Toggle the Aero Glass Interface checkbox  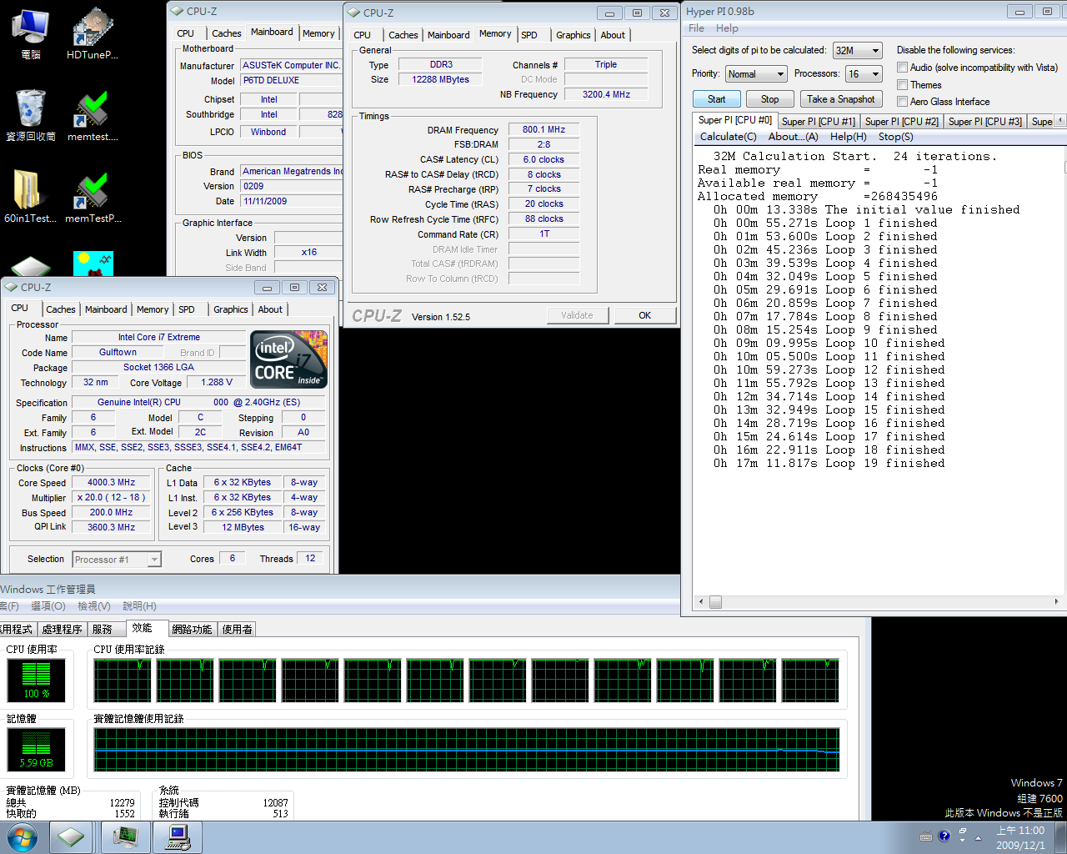click(902, 102)
